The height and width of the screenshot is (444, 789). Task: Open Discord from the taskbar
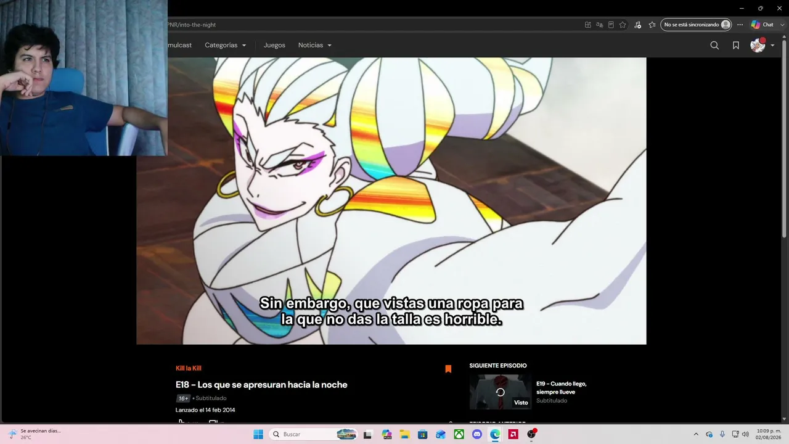(x=476, y=434)
